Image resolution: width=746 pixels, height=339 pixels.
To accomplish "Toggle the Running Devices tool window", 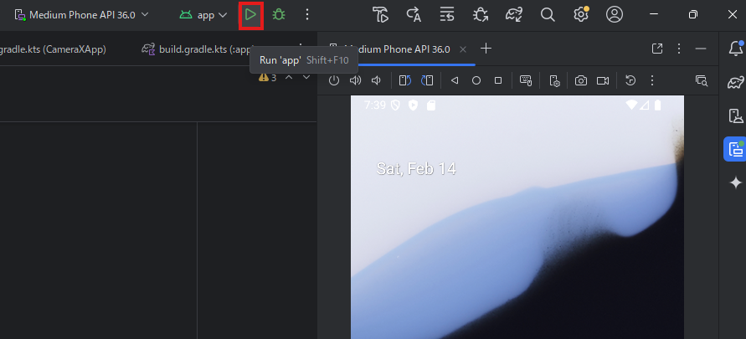I will pos(735,149).
